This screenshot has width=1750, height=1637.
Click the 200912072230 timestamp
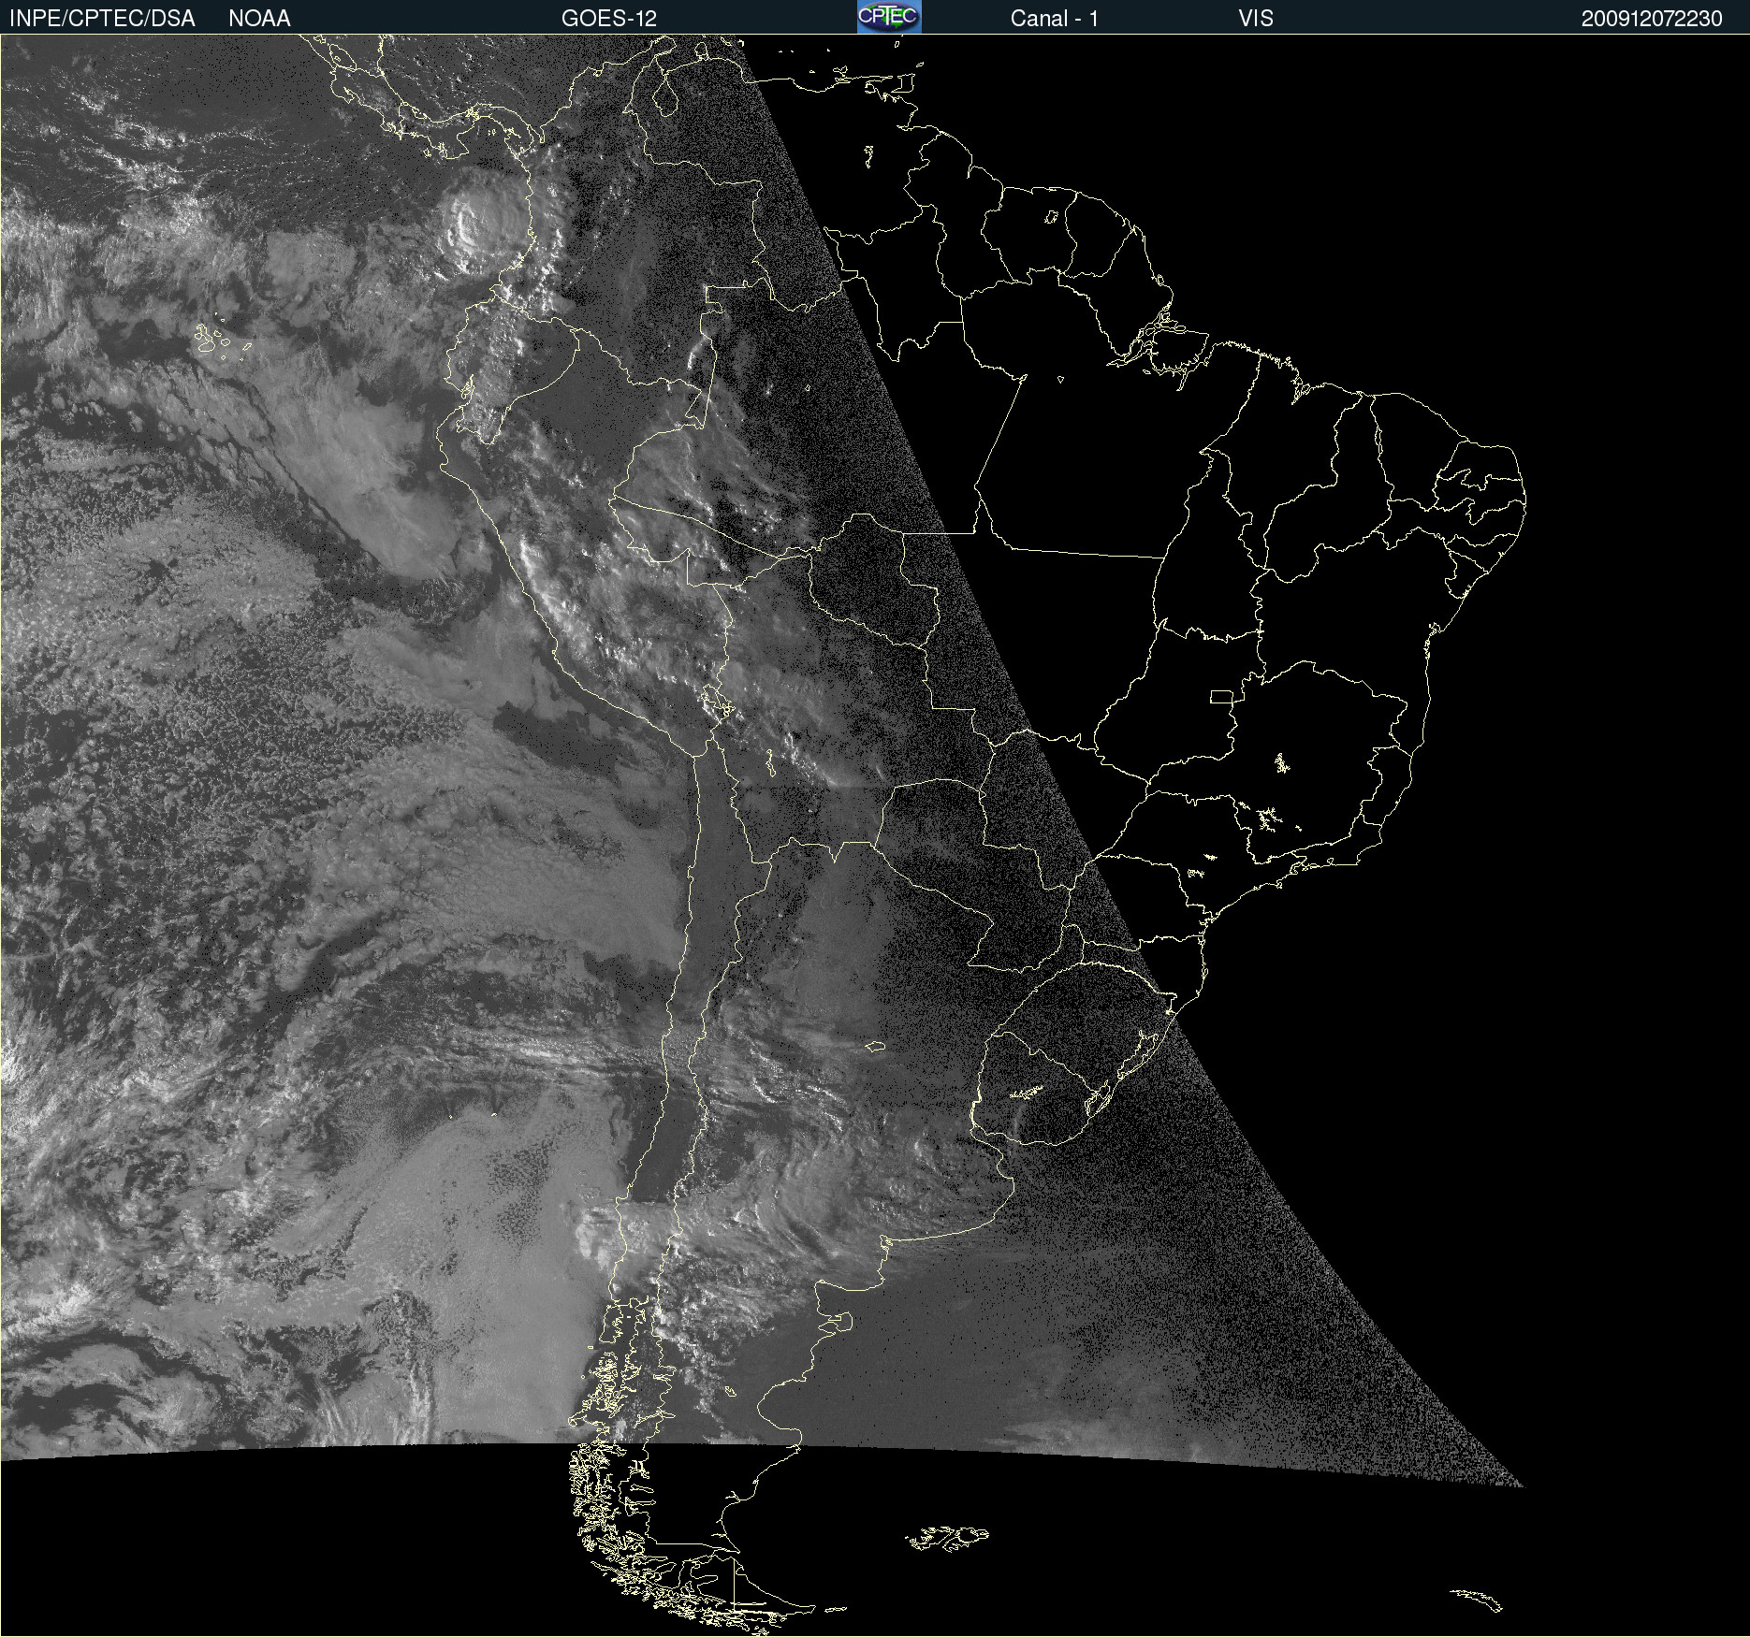[x=1652, y=19]
